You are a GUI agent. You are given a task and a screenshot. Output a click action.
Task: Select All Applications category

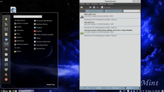point(20,20)
